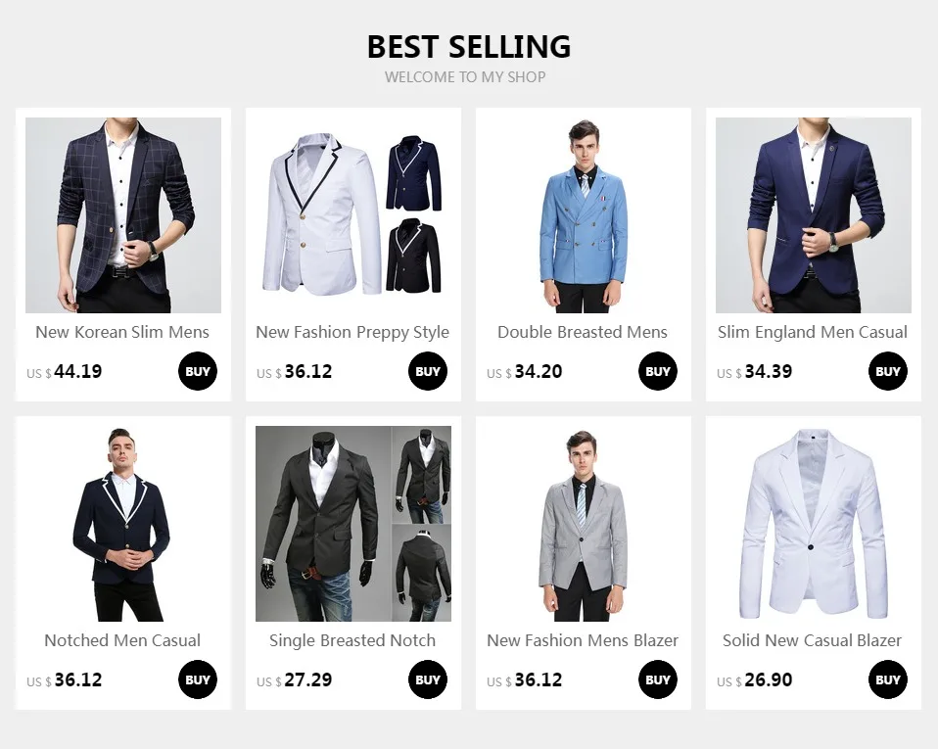Image resolution: width=938 pixels, height=749 pixels.
Task: Open the solid navy slim blazer image
Action: (814, 214)
